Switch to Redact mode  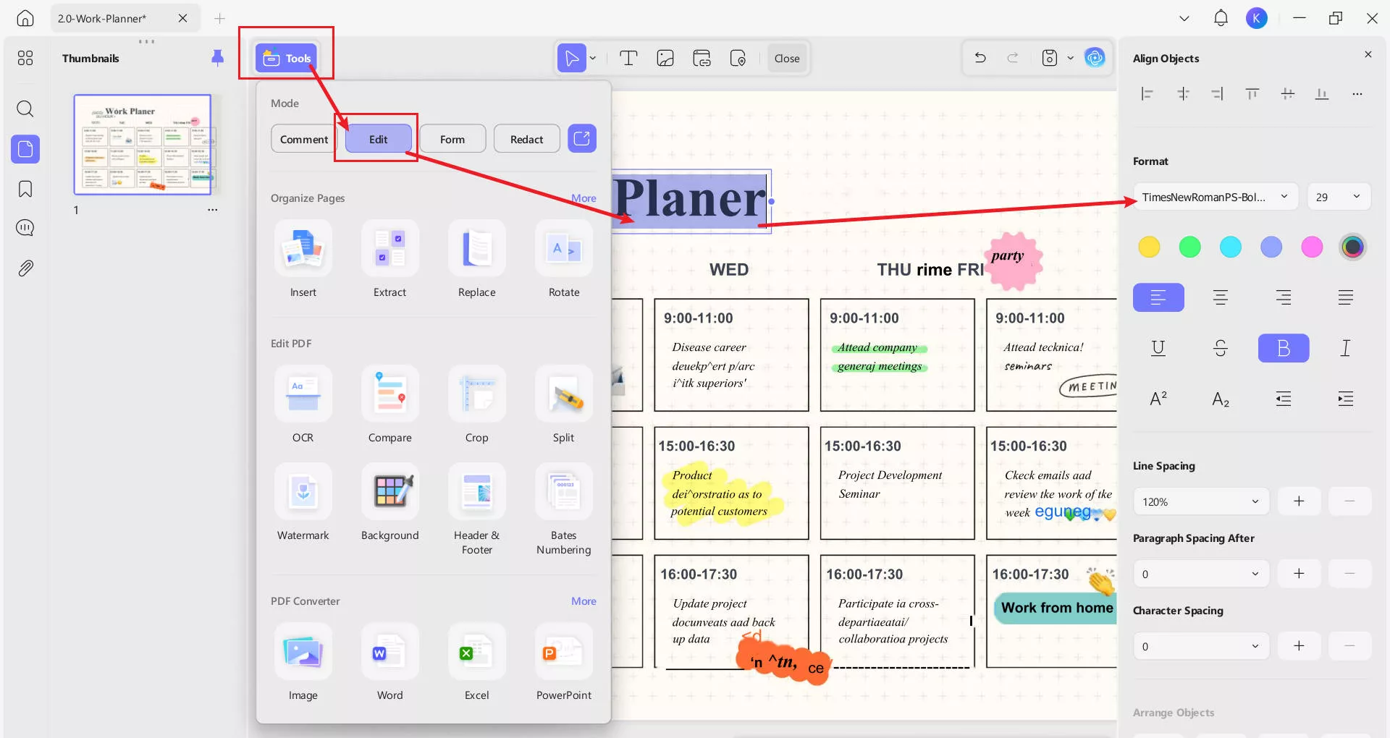[x=526, y=139]
